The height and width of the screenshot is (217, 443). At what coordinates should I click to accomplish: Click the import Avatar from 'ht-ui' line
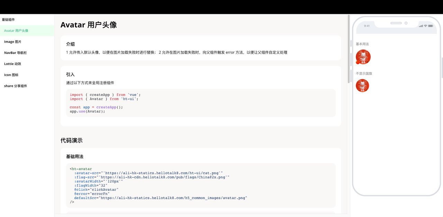104,99
